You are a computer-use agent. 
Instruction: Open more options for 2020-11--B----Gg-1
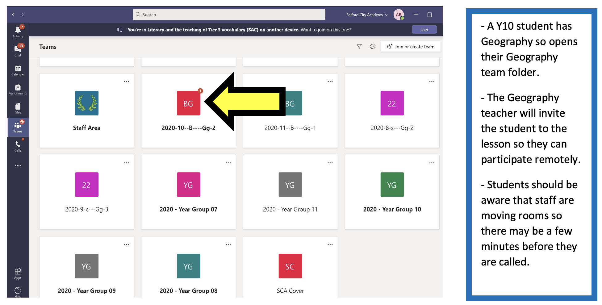(x=330, y=81)
